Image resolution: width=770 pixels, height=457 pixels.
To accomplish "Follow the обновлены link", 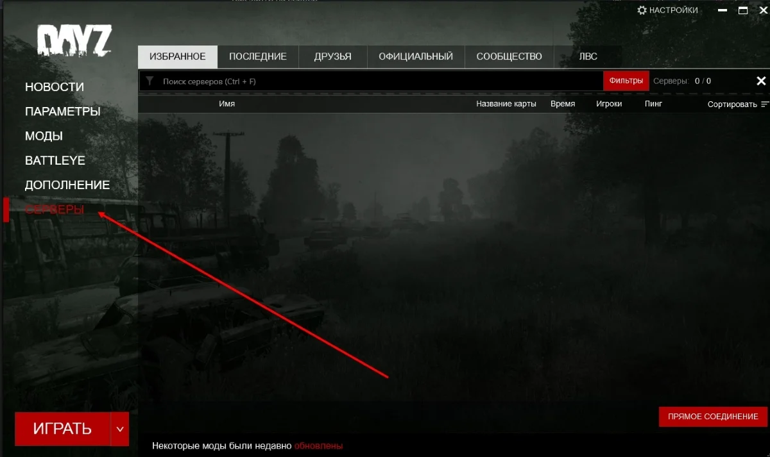I will coord(319,445).
